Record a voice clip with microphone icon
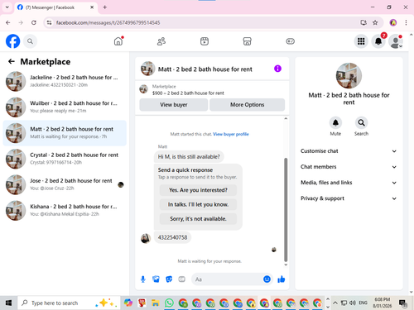414x310 pixels. click(143, 279)
